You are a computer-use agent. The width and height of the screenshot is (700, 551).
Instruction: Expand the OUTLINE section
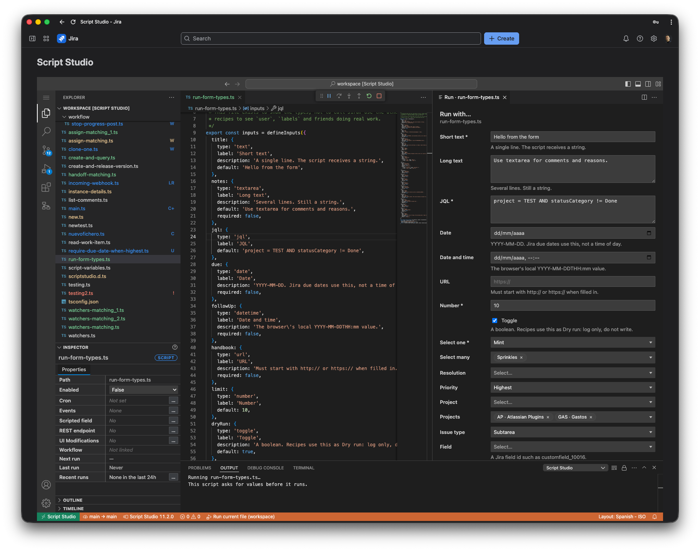[x=73, y=500]
